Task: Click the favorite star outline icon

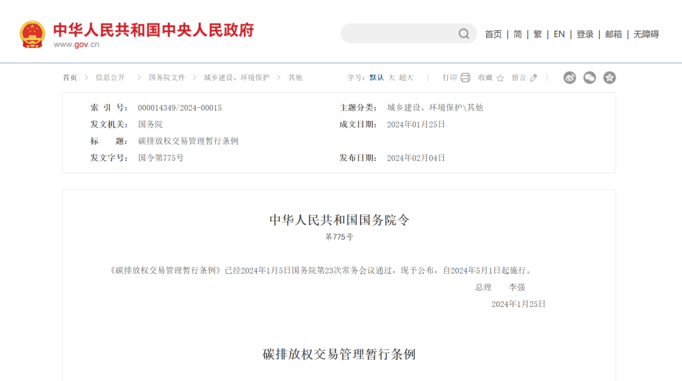Action: [x=500, y=78]
